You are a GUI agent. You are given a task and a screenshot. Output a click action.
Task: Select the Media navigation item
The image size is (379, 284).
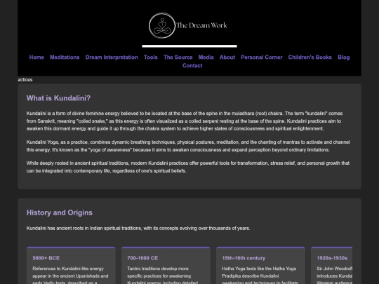click(206, 58)
